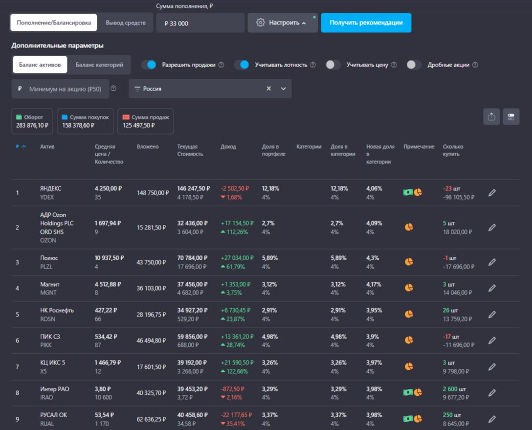This screenshot has width=532, height=430.
Task: Select Пополнение/Балансировка tab
Action: 54,23
